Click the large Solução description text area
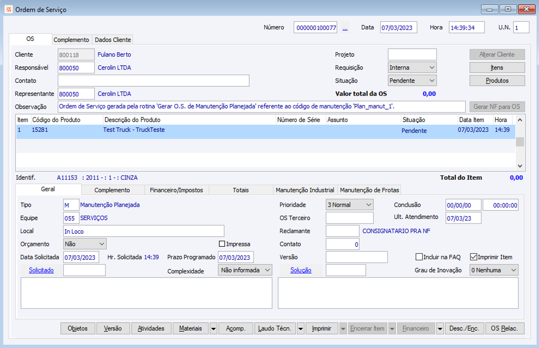This screenshot has height=348, width=539. (398, 293)
